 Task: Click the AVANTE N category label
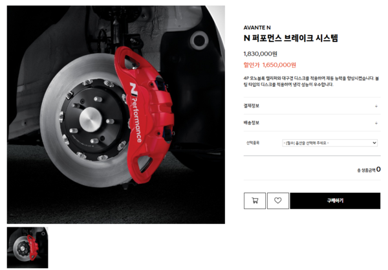(x=257, y=27)
